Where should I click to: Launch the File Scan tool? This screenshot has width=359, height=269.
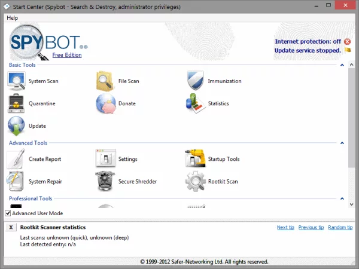pyautogui.click(x=106, y=81)
